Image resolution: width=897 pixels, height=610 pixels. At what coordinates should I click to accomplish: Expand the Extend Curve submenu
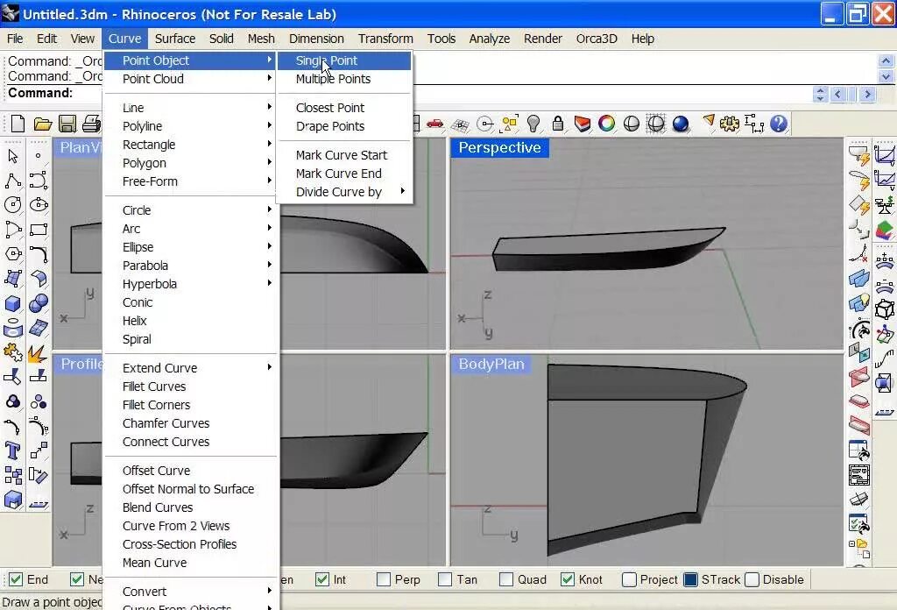(191, 368)
